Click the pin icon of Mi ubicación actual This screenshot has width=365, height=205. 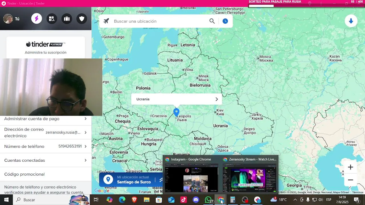108,179
